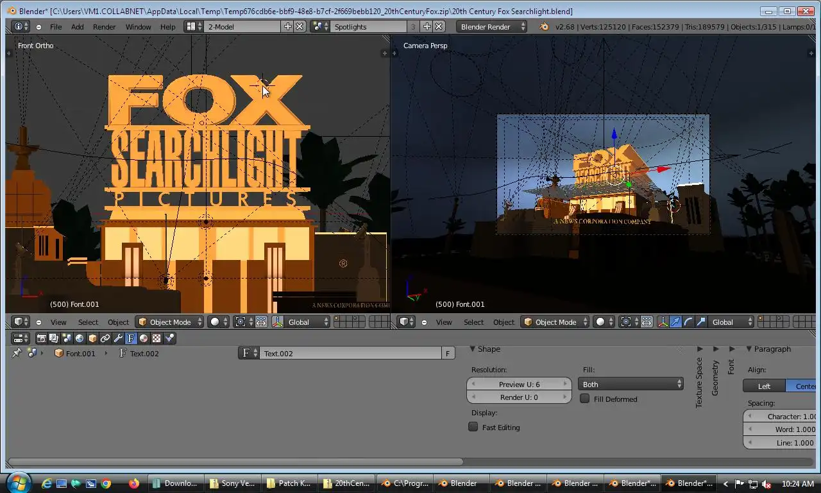Adjust the Render U resolution slider
Viewport: 821px width, 493px height.
[x=519, y=397]
